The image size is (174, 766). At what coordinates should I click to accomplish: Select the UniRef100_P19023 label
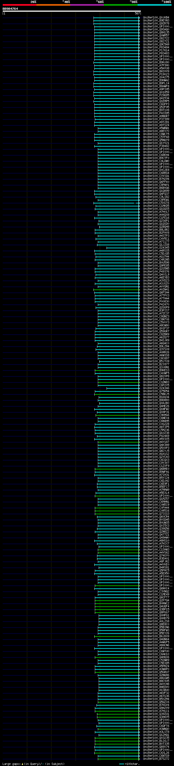coord(156,74)
